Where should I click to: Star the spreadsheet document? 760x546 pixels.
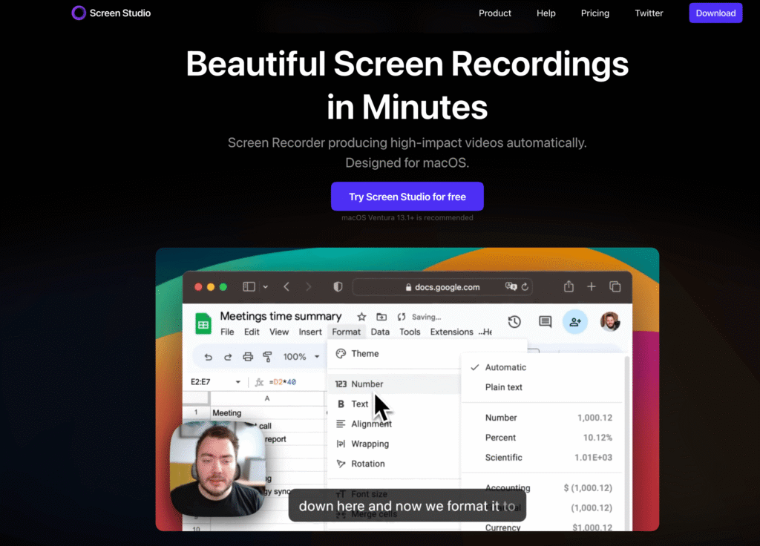[361, 317]
